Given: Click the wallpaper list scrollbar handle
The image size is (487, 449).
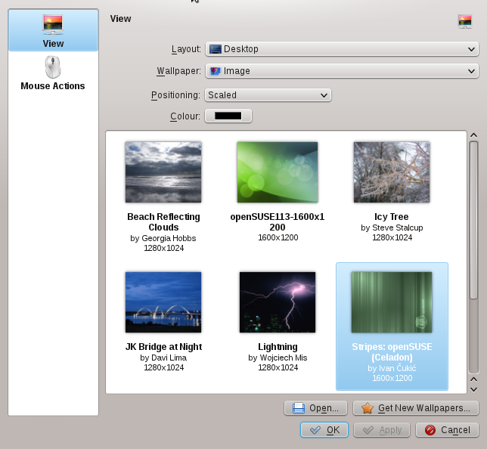Looking at the screenshot, I should tap(473, 220).
